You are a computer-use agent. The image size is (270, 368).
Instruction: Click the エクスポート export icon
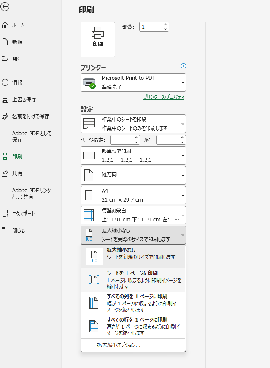tap(5, 213)
